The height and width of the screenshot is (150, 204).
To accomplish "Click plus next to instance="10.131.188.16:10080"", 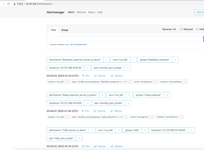I will [191, 130].
